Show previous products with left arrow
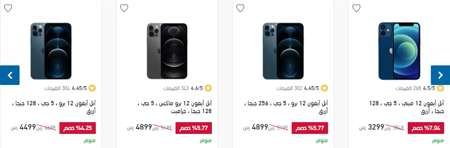Screen dimensions: 450x148 point(10,75)
